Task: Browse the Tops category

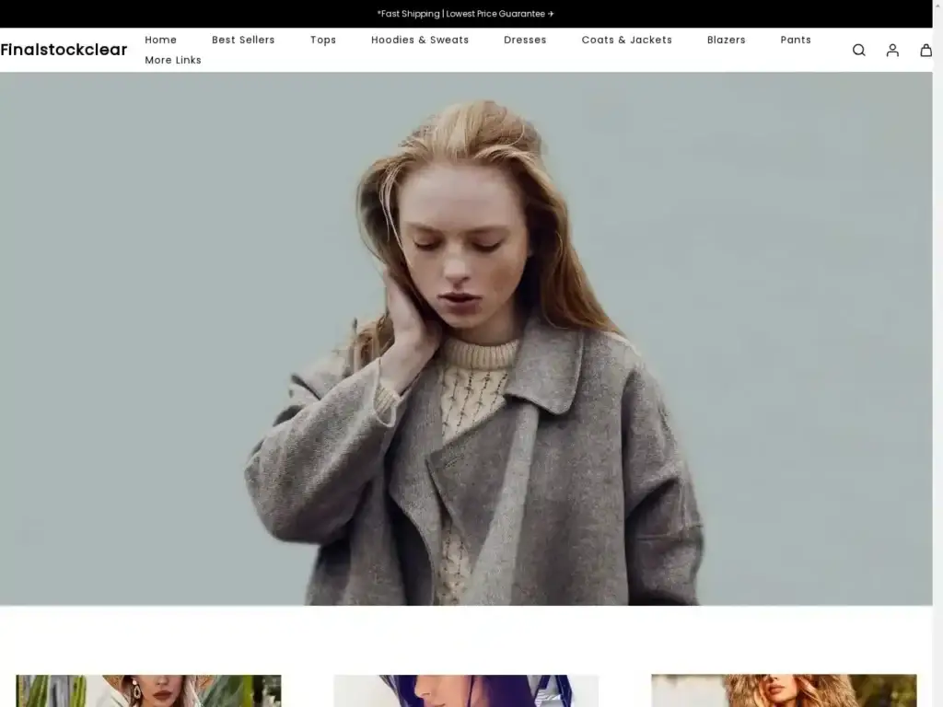Action: tap(323, 40)
